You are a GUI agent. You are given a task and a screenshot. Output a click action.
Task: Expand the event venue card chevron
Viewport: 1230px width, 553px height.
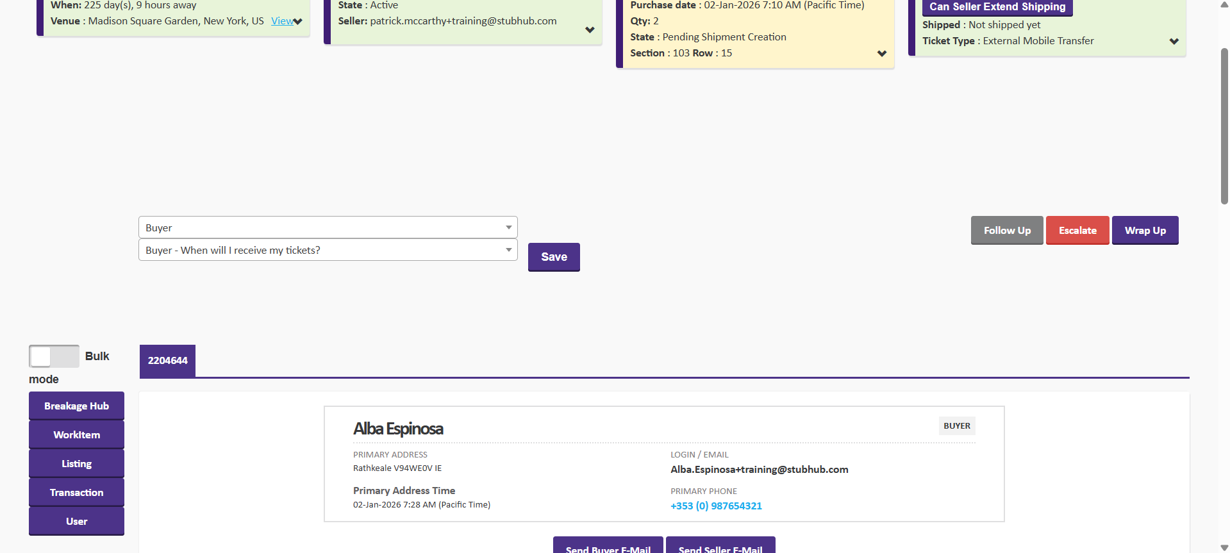tap(298, 22)
